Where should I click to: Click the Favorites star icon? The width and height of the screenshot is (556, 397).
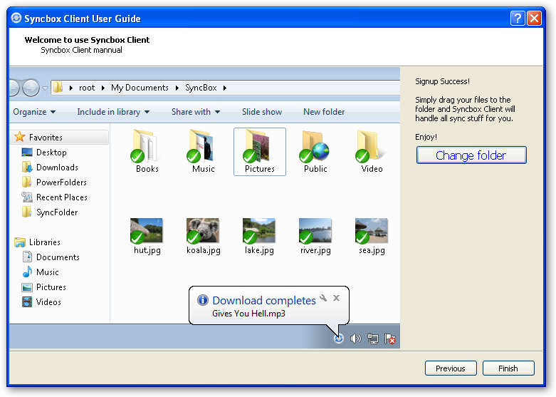tap(20, 137)
